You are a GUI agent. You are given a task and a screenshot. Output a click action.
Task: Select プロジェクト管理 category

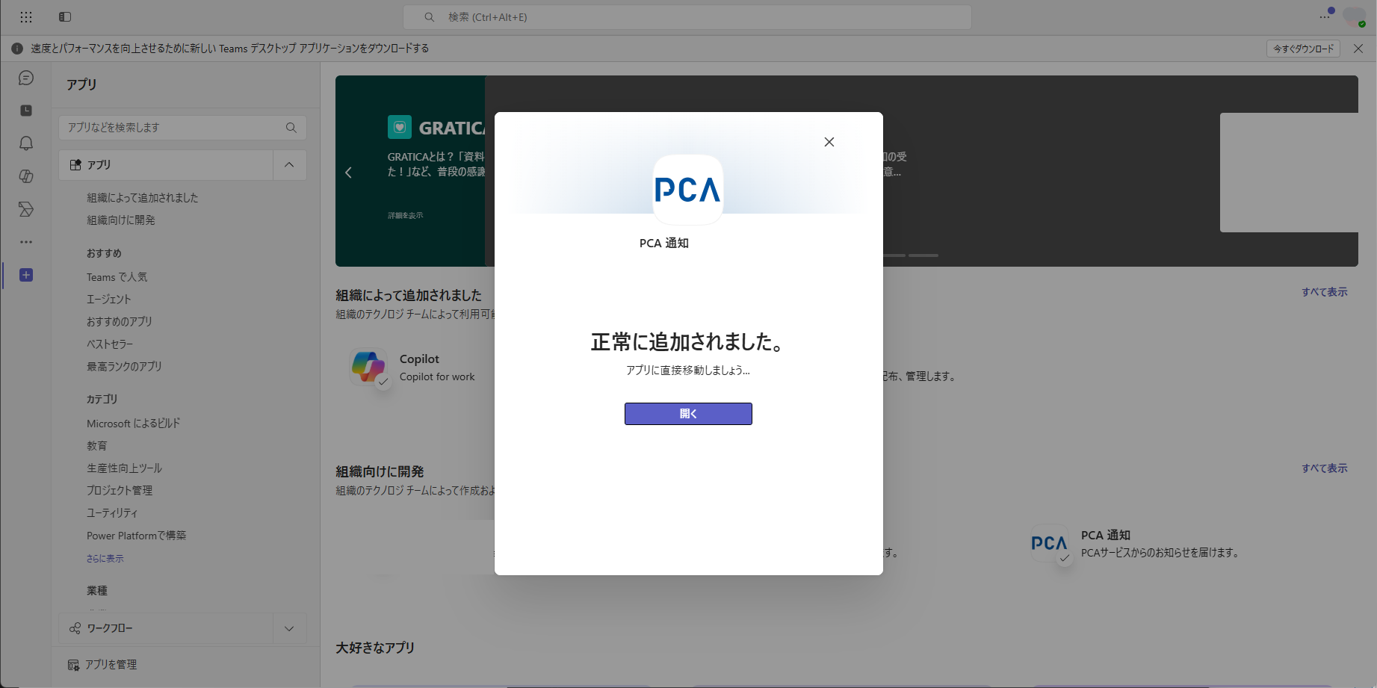[x=120, y=491]
